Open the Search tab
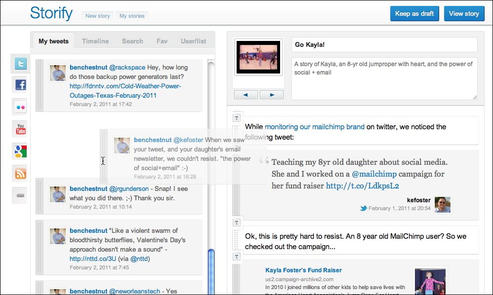 tap(132, 41)
